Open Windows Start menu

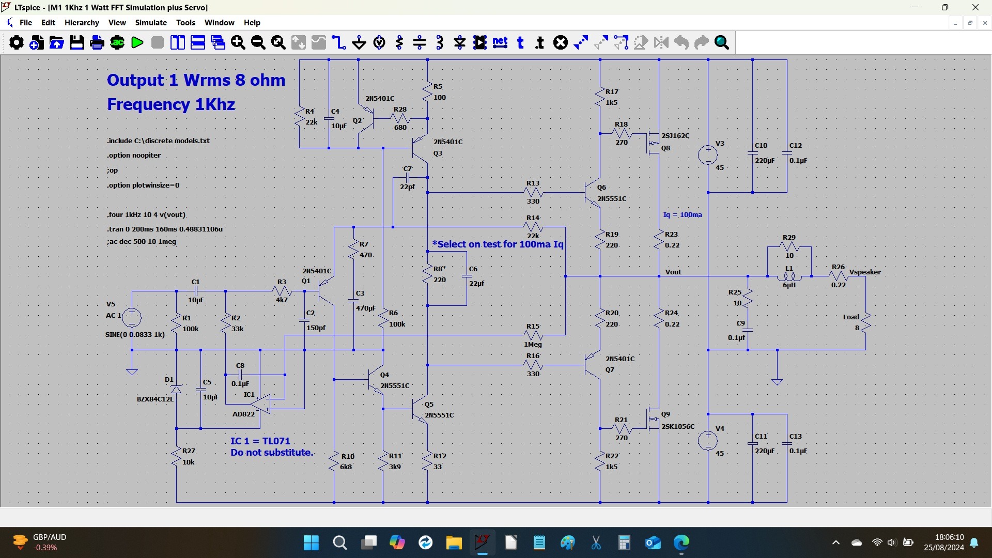click(x=311, y=542)
